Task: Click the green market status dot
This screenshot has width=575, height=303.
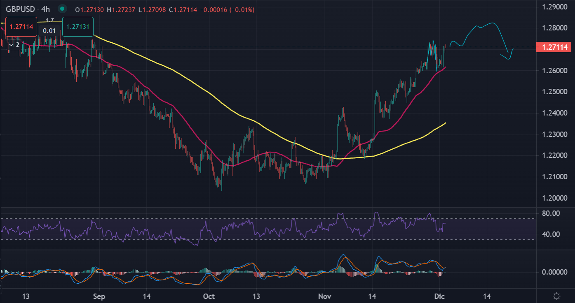Action: click(x=62, y=9)
